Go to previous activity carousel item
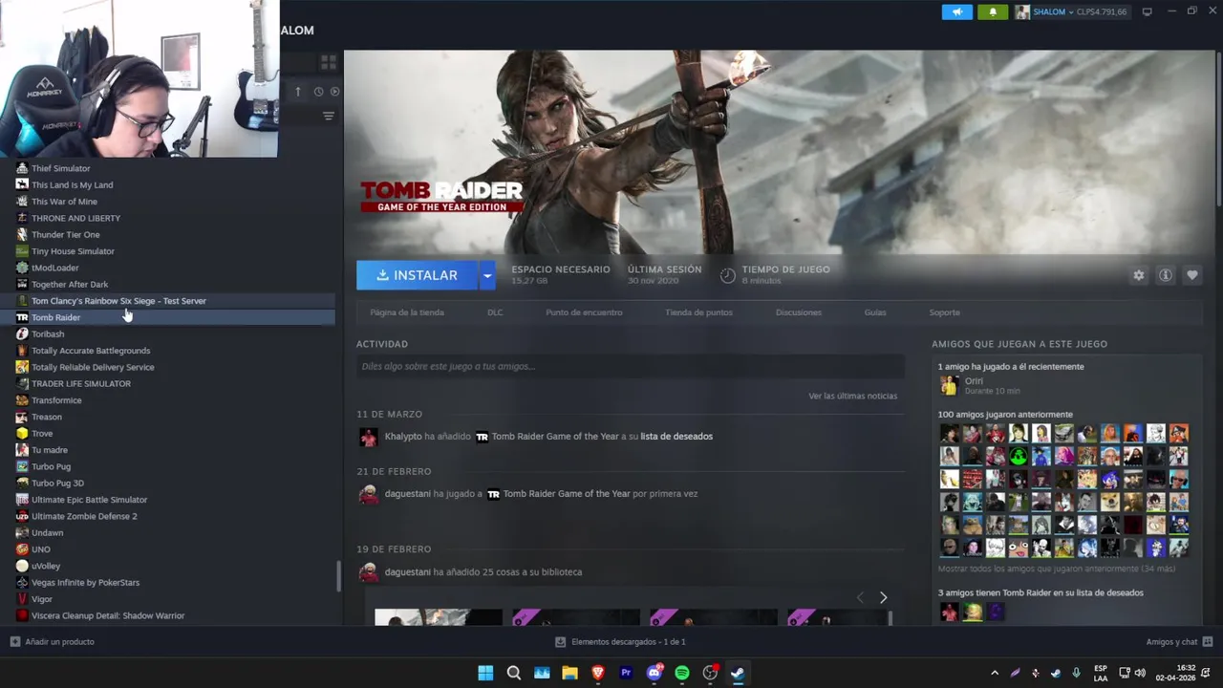 860,597
